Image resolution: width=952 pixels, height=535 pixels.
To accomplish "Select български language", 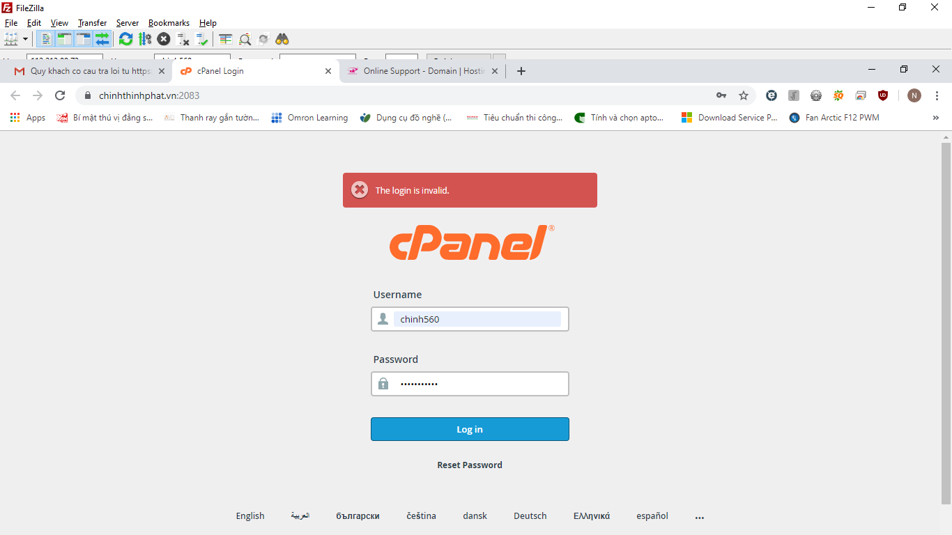I will [358, 516].
